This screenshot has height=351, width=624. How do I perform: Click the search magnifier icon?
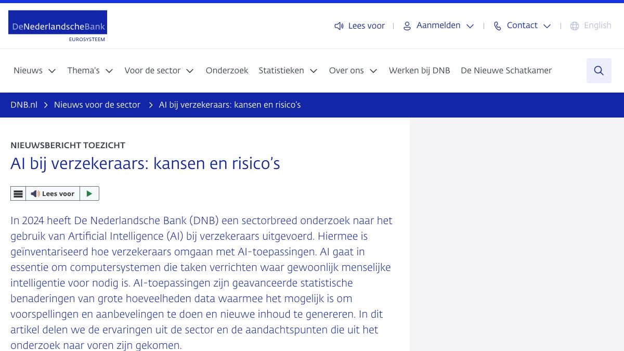(x=599, y=71)
